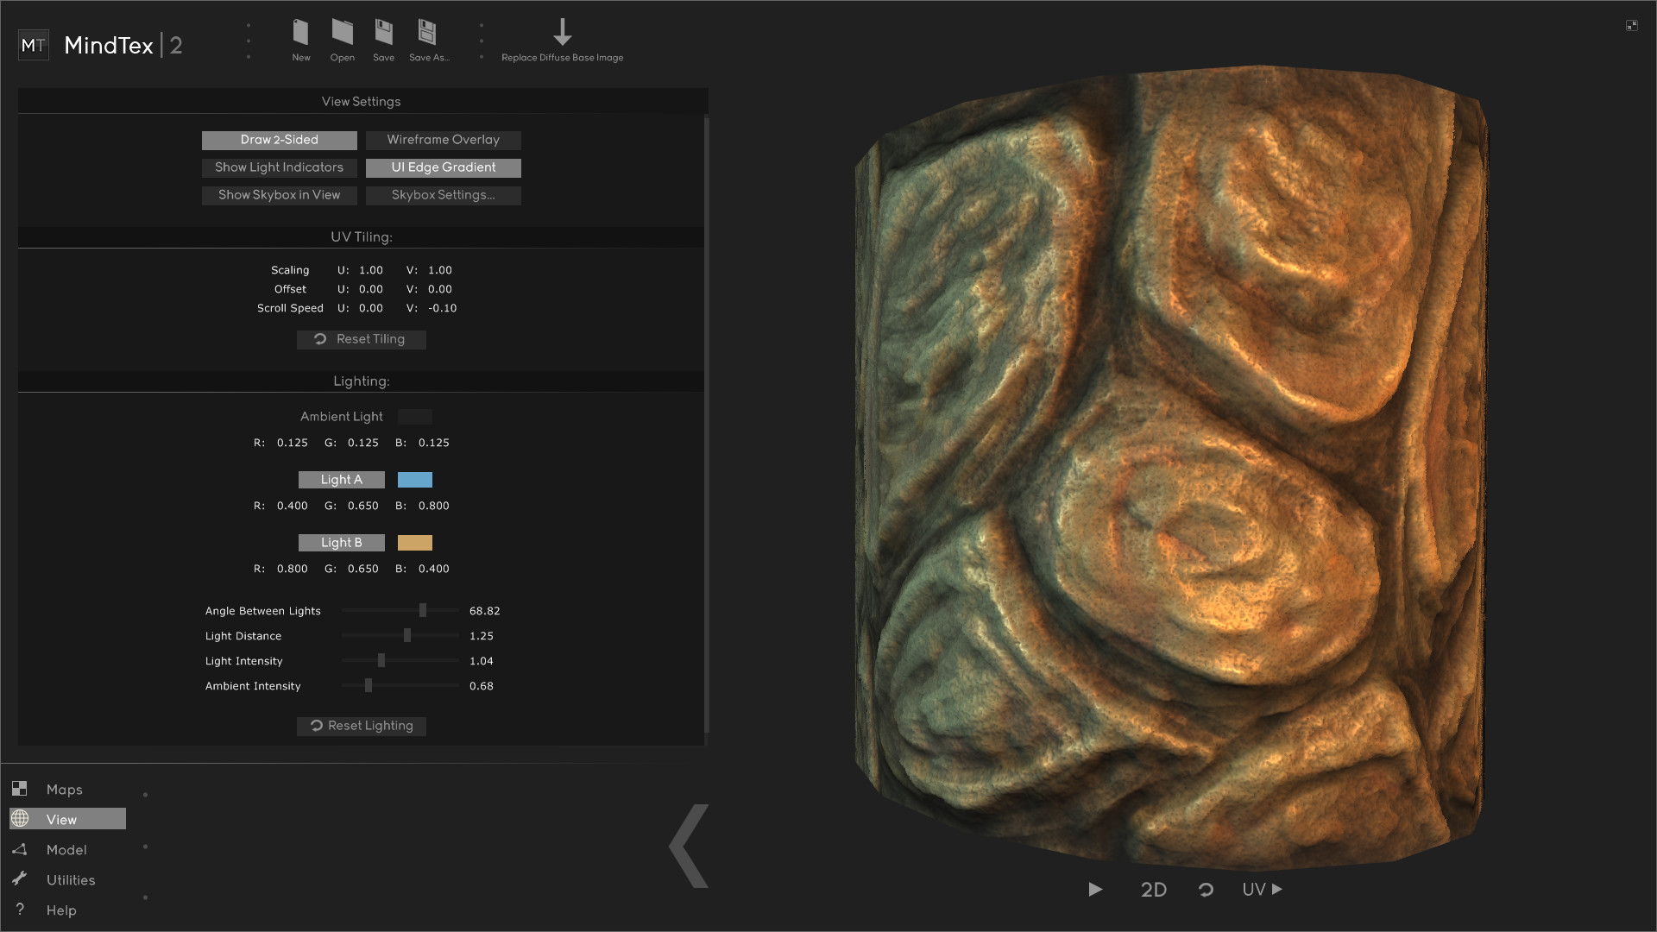Expand the view with the top-right fullscreen control
Screen dimensions: 1657x932
pos(1633,25)
